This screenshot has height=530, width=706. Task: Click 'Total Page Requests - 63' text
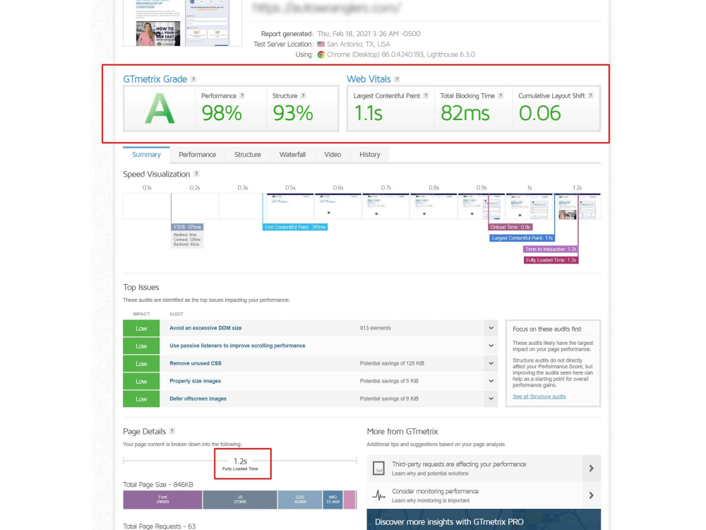(x=160, y=526)
